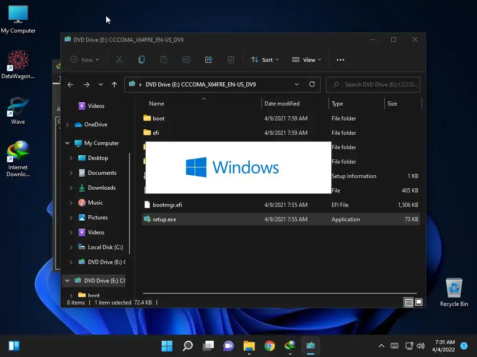Open touch keyboard tray icon
477x357 pixels.
[x=395, y=346]
